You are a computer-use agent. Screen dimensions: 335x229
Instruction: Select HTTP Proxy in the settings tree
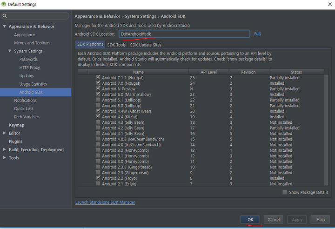click(29, 67)
